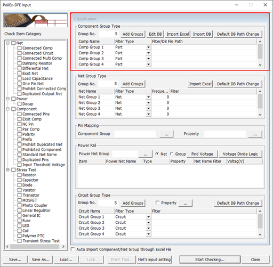
Task: Collapse the Net tree category
Action: [x=8, y=43]
